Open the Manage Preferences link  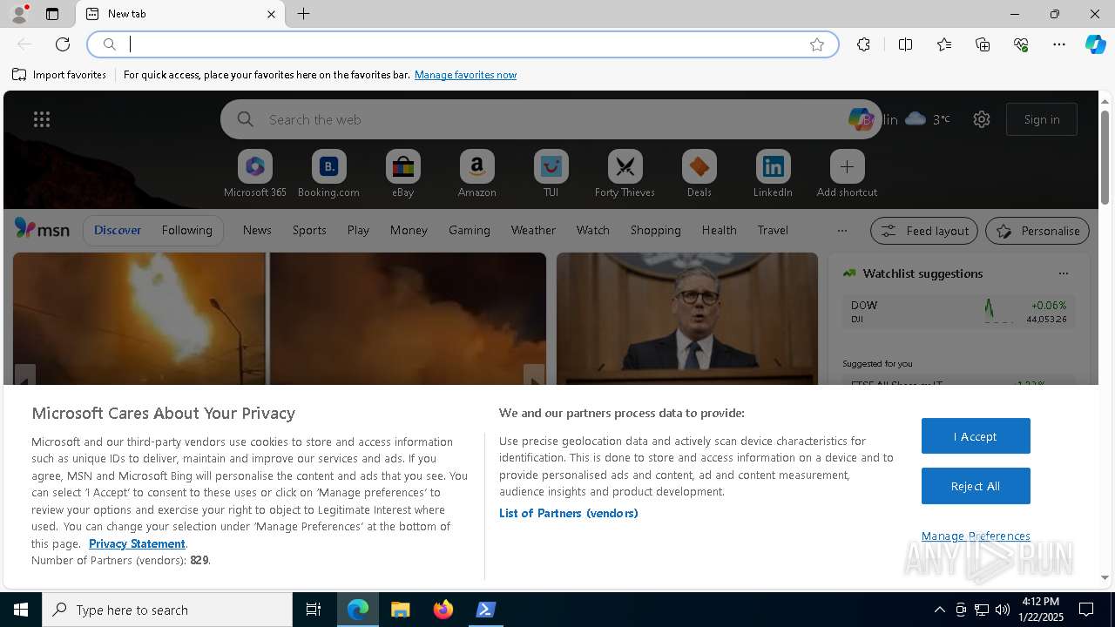click(976, 536)
